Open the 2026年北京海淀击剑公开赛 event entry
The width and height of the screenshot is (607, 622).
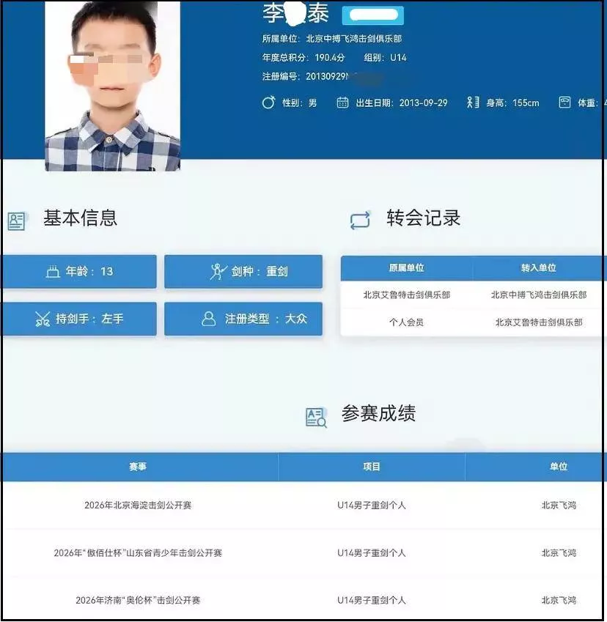[x=138, y=505]
